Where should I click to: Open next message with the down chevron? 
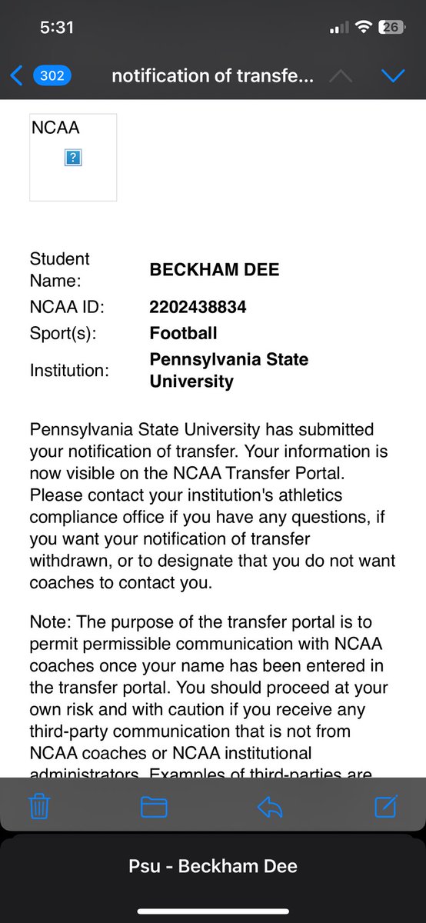point(392,75)
